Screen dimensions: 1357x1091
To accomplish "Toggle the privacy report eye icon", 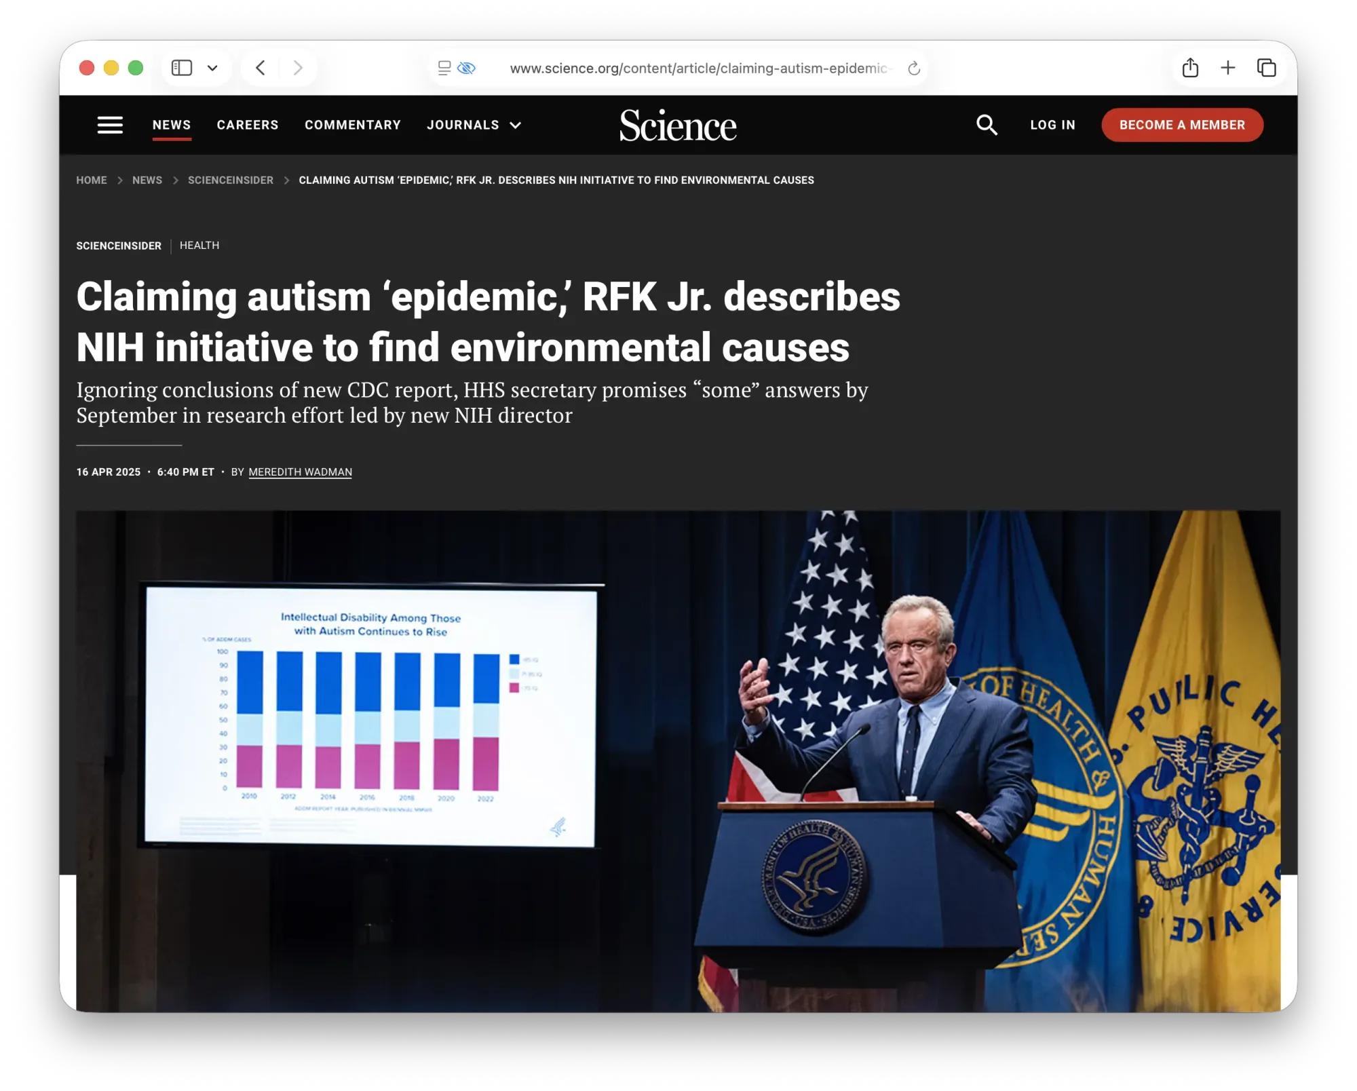I will point(467,68).
